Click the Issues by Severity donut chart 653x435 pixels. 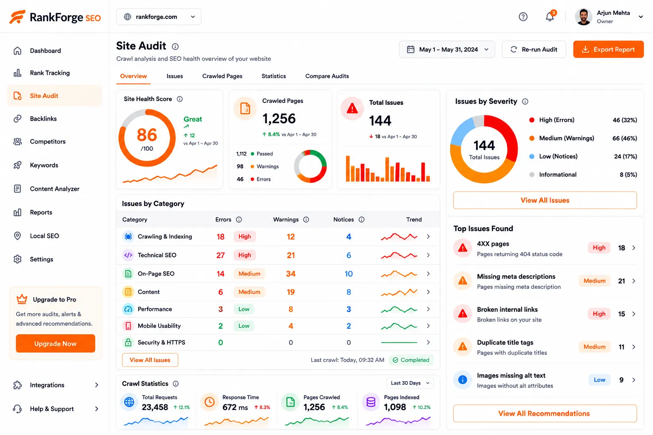484,149
